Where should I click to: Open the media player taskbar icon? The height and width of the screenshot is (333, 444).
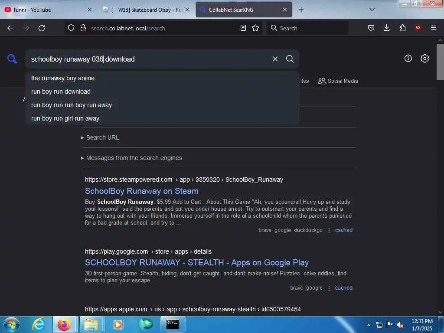pyautogui.click(x=118, y=324)
